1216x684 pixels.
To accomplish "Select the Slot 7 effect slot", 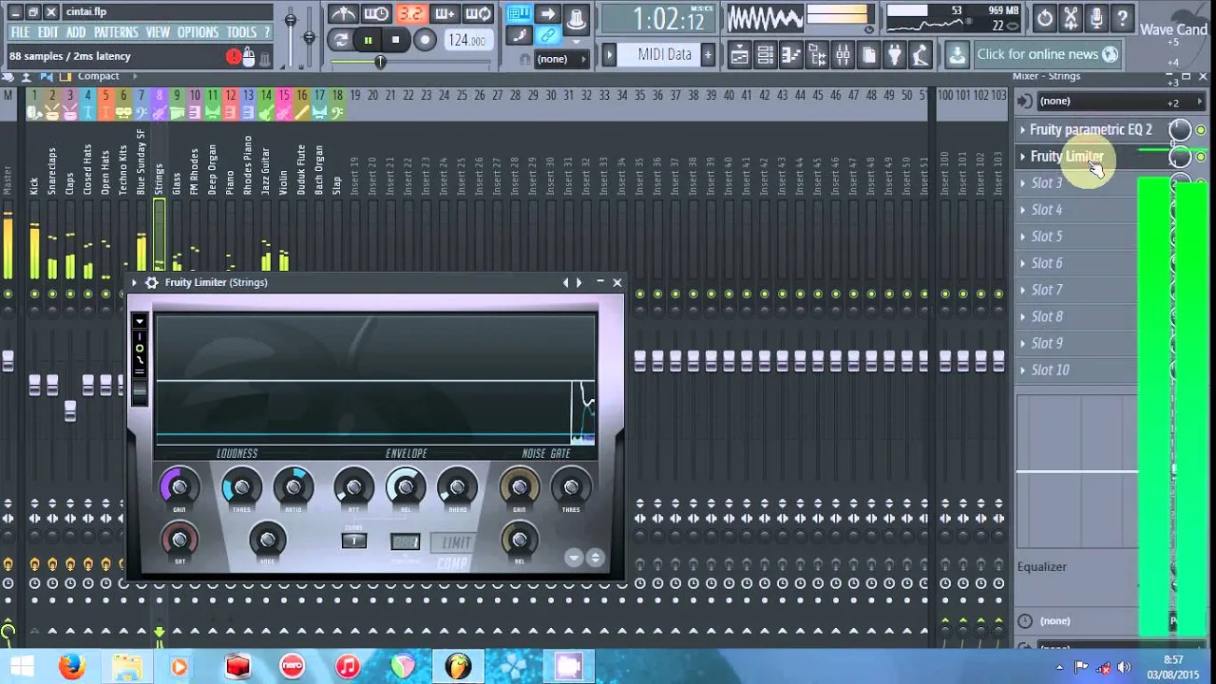I will tap(1078, 290).
